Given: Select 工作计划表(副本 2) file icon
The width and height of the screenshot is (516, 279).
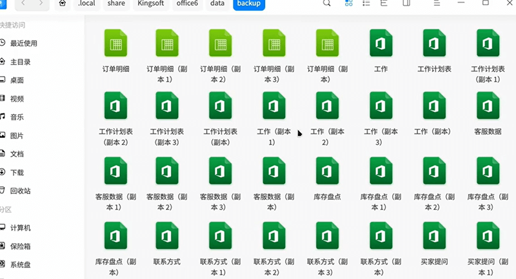Looking at the screenshot, I should pyautogui.click(x=115, y=106).
